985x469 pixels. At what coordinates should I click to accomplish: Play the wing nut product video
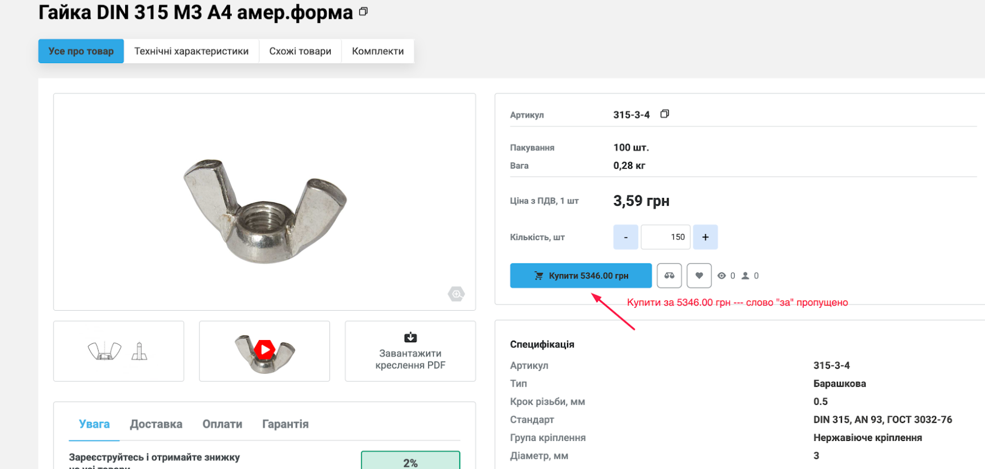pos(264,350)
